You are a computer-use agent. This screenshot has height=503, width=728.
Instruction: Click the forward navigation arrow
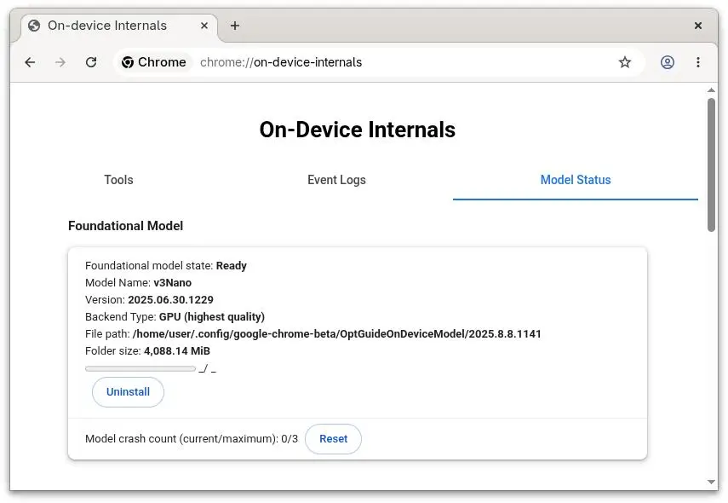[x=60, y=62]
